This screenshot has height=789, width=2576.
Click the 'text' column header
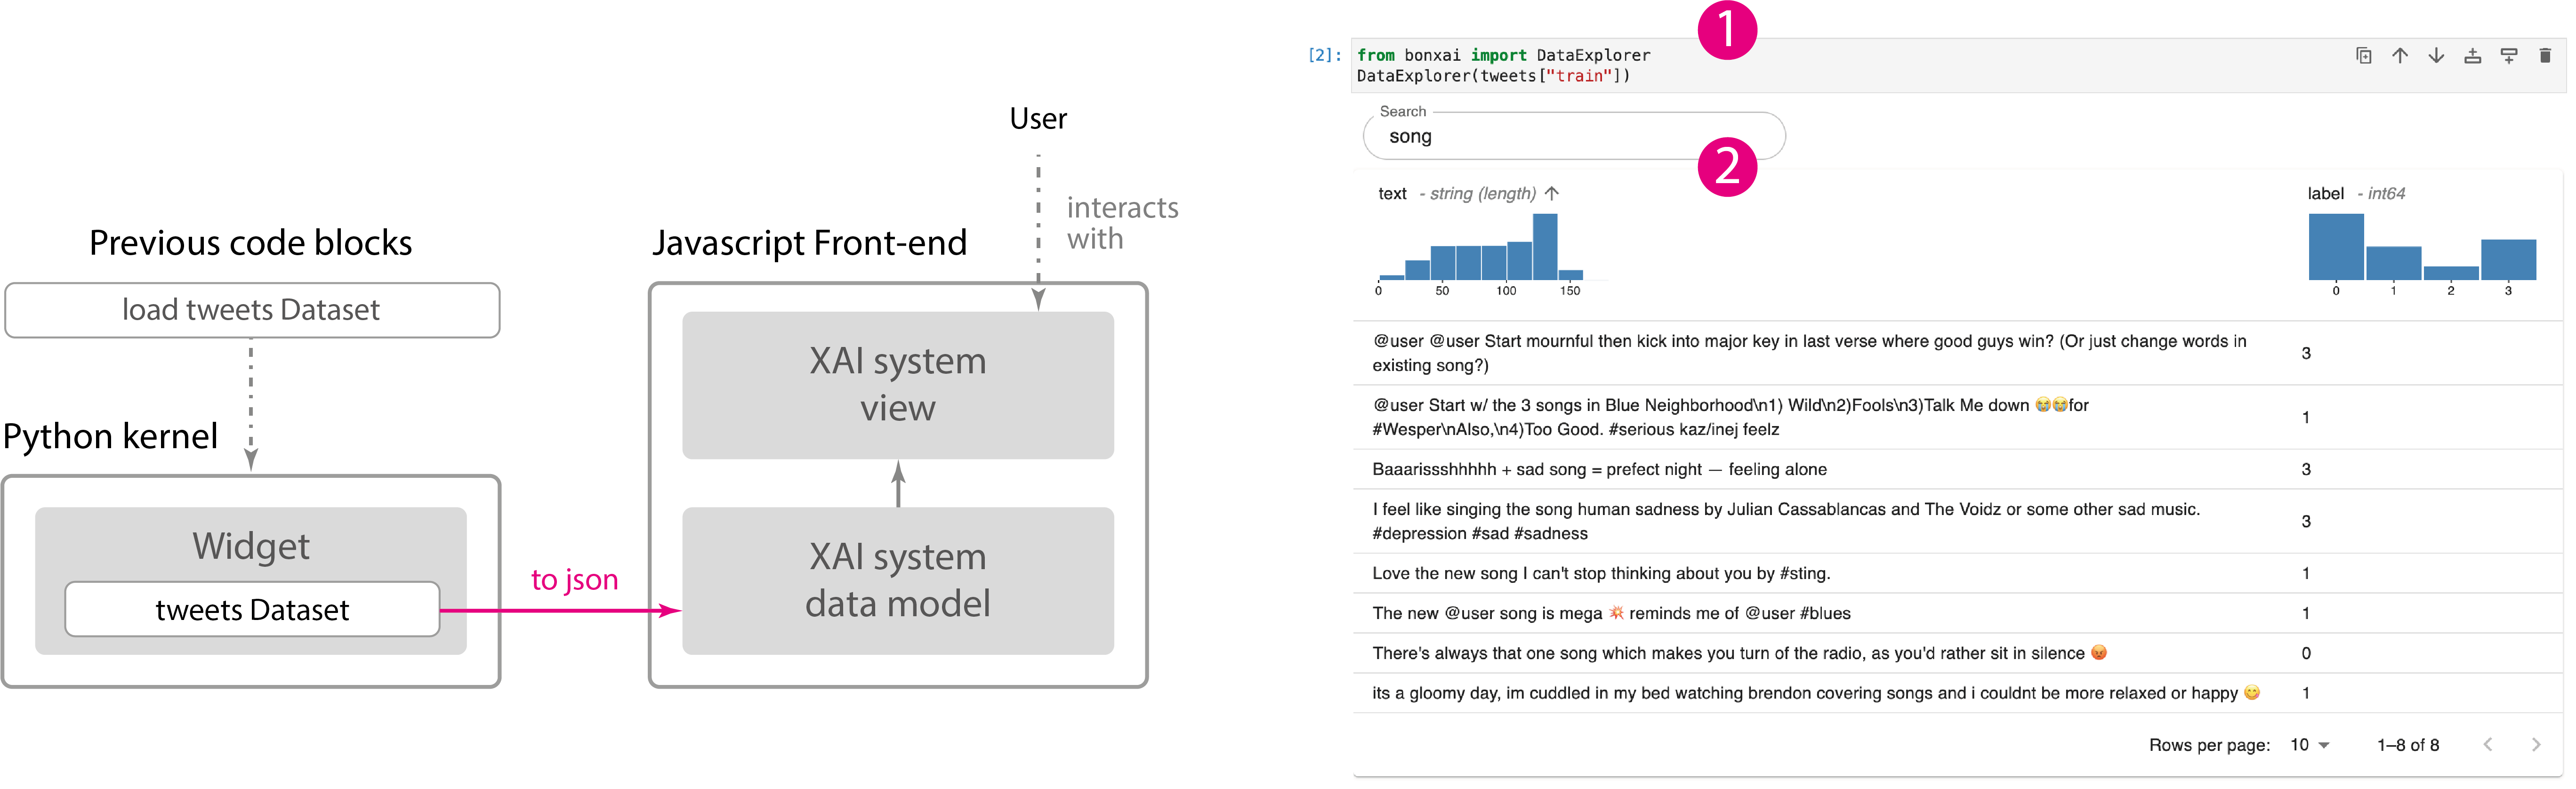point(1392,194)
